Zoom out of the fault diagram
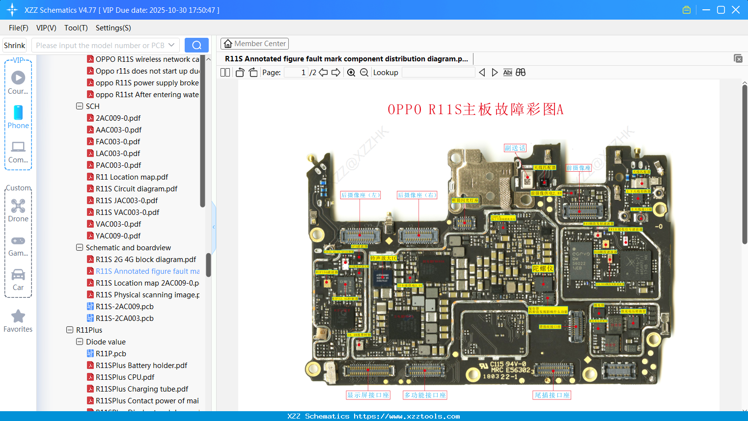 pos(364,72)
